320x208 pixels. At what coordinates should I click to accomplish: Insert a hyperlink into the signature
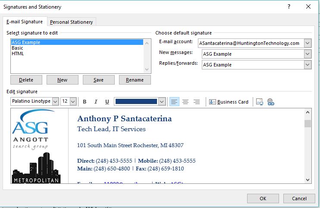[270, 102]
